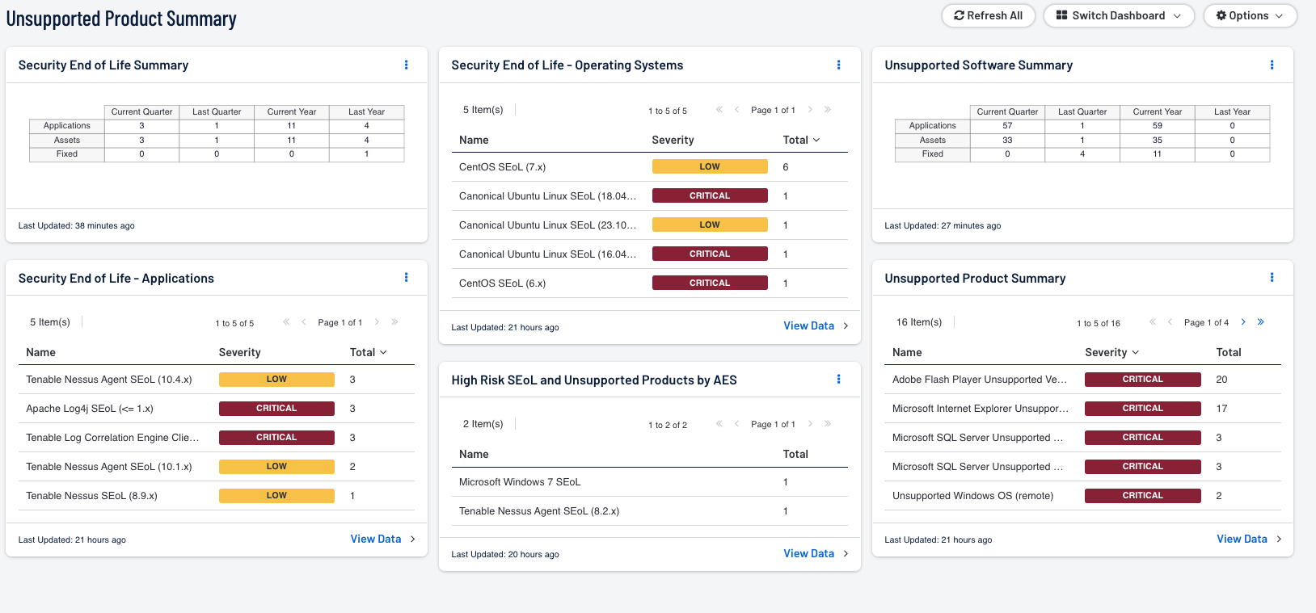Click first page arrow in High Risk SEoL widget
Viewport: 1316px width, 613px height.
click(719, 423)
